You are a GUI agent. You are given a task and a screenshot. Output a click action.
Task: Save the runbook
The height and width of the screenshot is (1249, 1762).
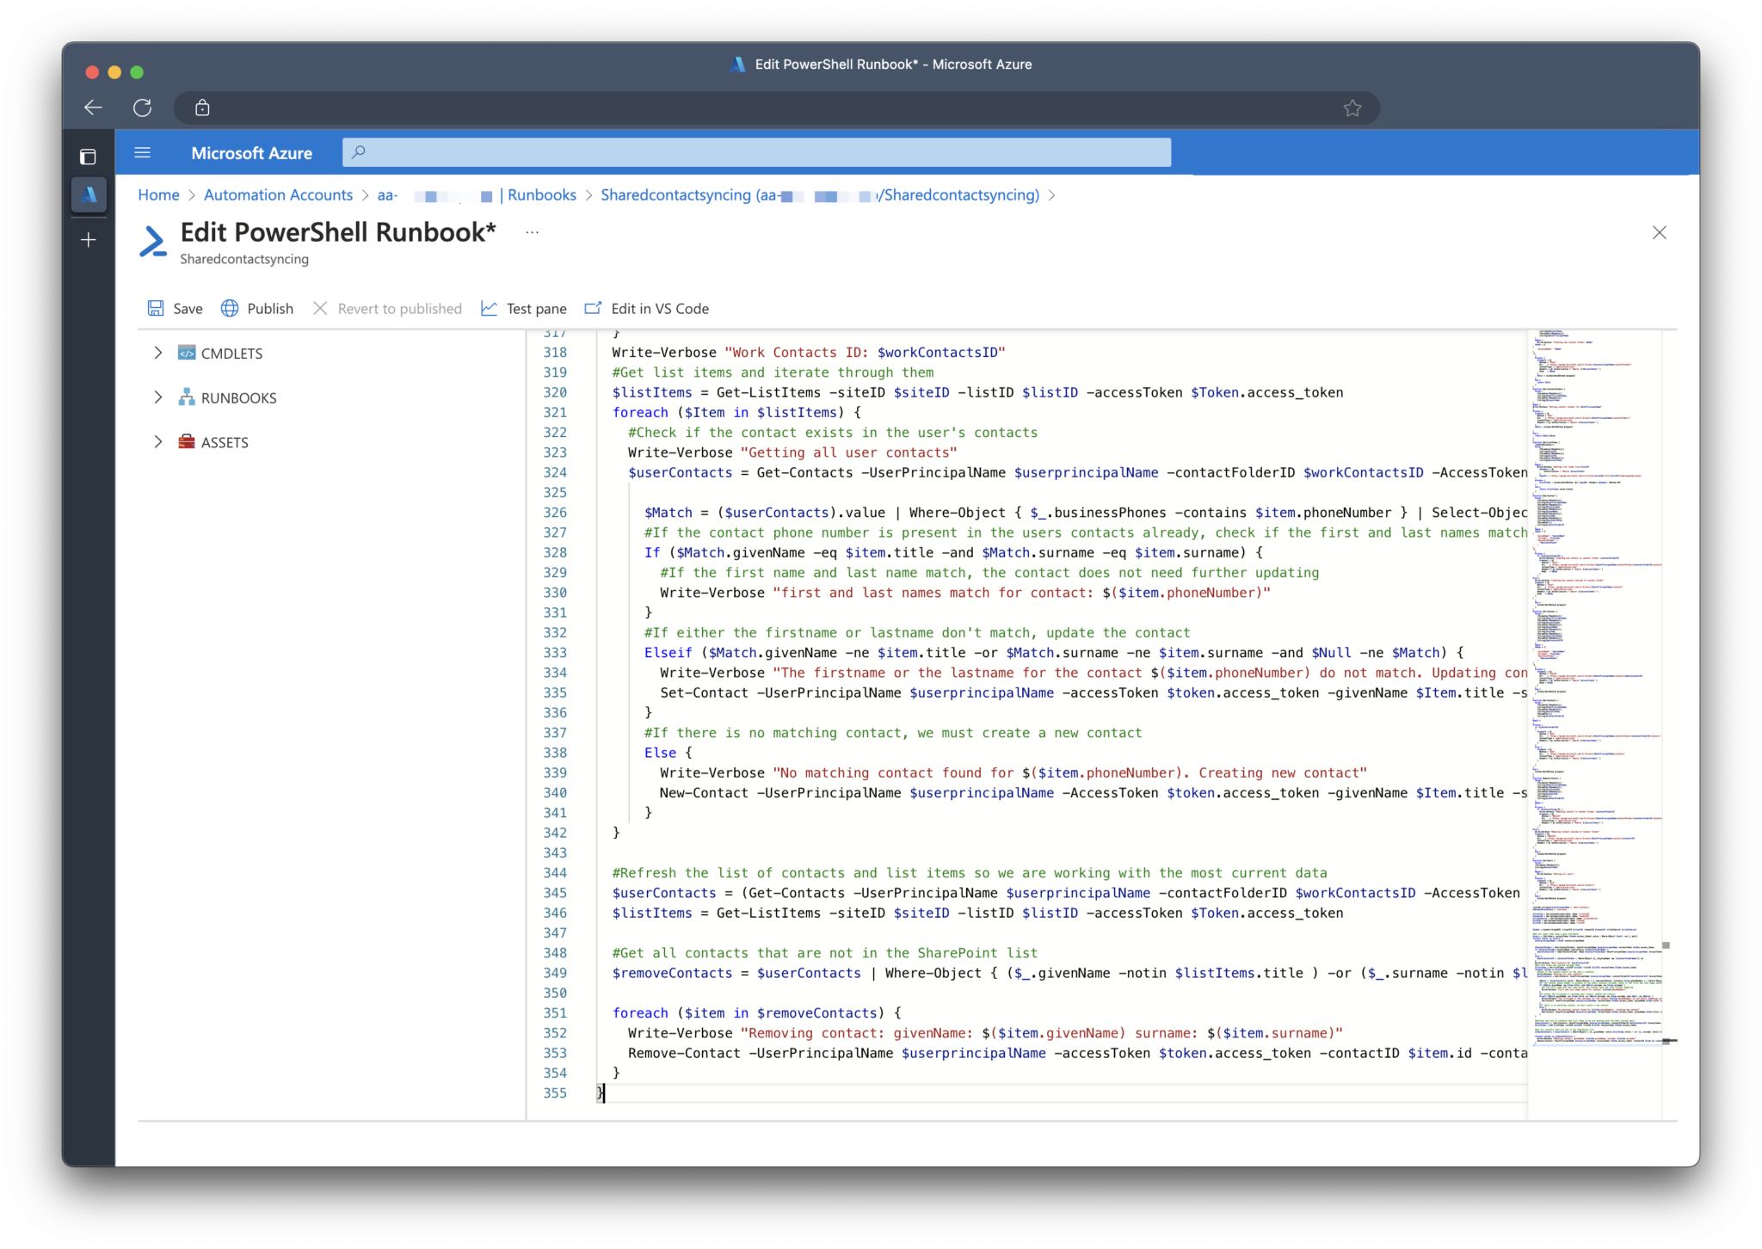[x=176, y=309]
